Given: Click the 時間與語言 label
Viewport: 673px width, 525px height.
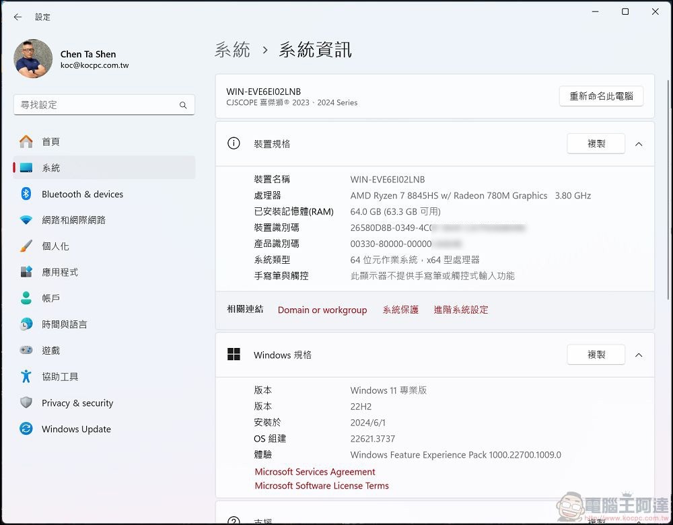Looking at the screenshot, I should point(65,324).
